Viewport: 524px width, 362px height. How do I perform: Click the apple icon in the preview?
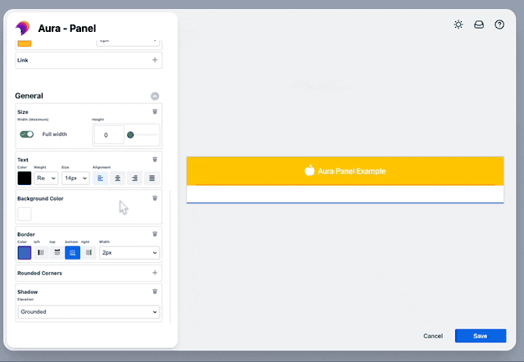tap(309, 170)
